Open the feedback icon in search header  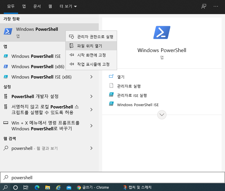pyautogui.click(x=204, y=6)
